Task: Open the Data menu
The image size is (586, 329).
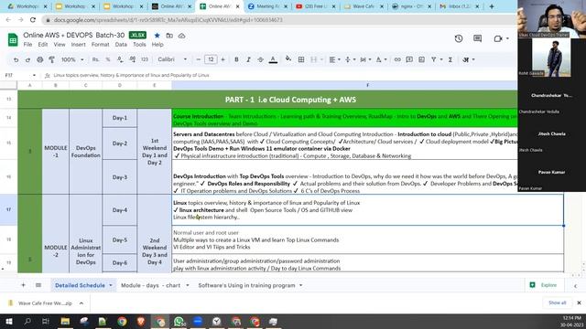Action: 121,45
